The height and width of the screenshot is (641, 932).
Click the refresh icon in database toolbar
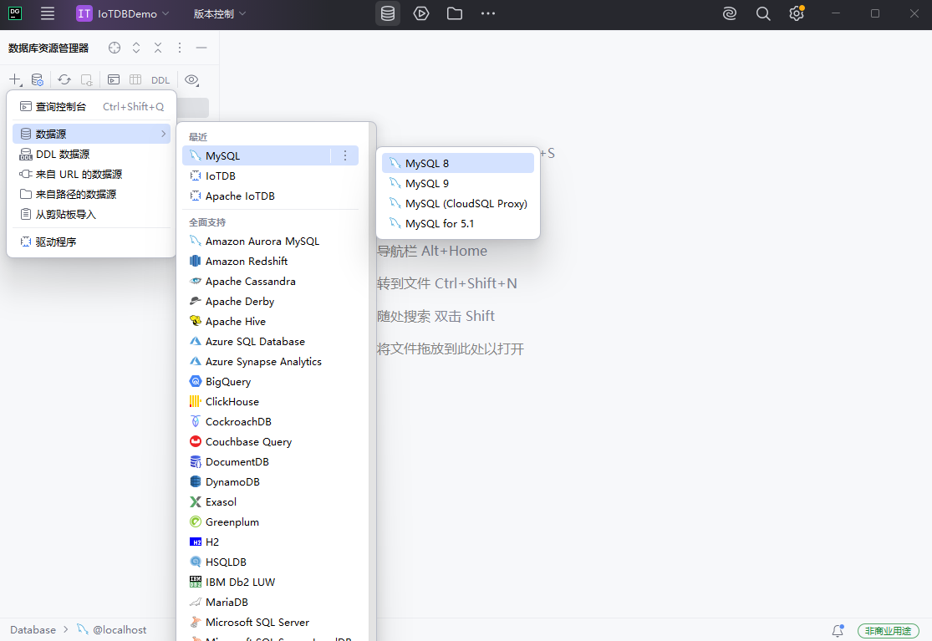point(64,80)
